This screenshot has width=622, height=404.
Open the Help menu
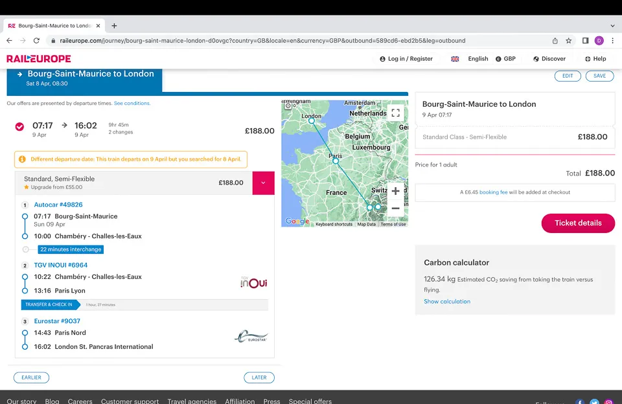[595, 59]
